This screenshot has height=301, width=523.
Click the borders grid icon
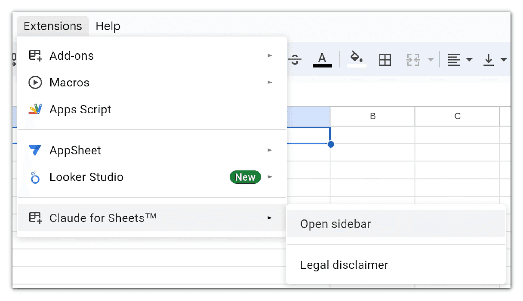[385, 60]
